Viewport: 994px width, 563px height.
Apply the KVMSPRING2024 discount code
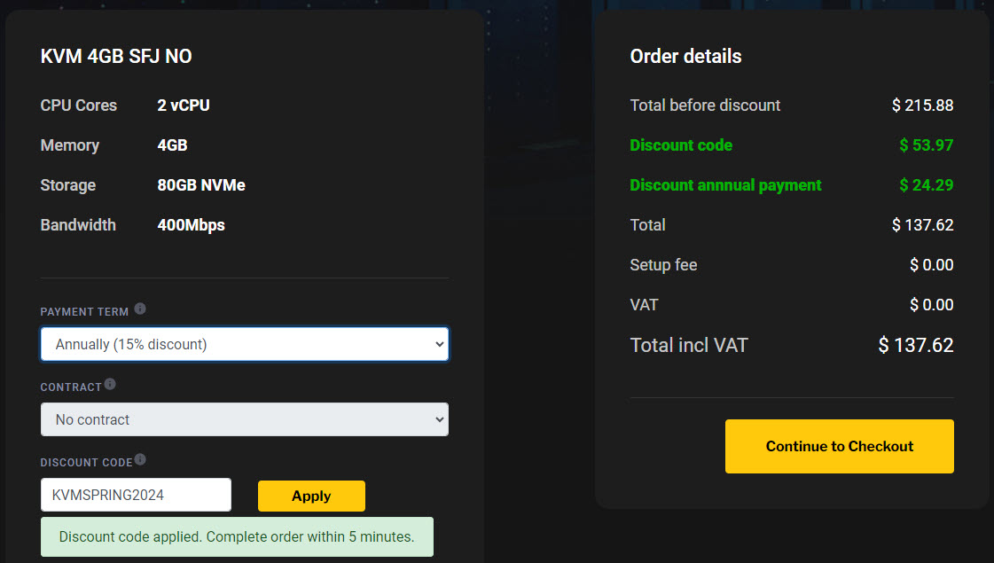coord(311,496)
